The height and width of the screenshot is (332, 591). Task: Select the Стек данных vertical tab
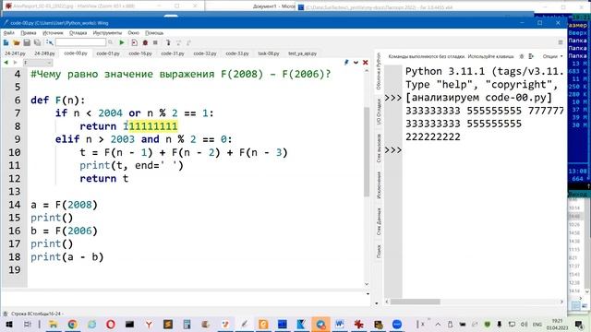pos(379,221)
